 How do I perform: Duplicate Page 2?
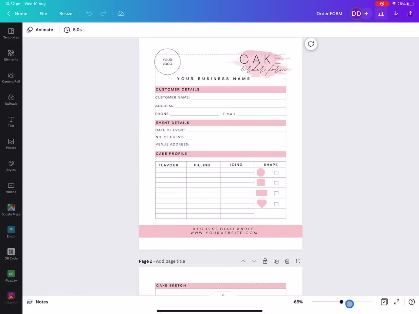276,261
